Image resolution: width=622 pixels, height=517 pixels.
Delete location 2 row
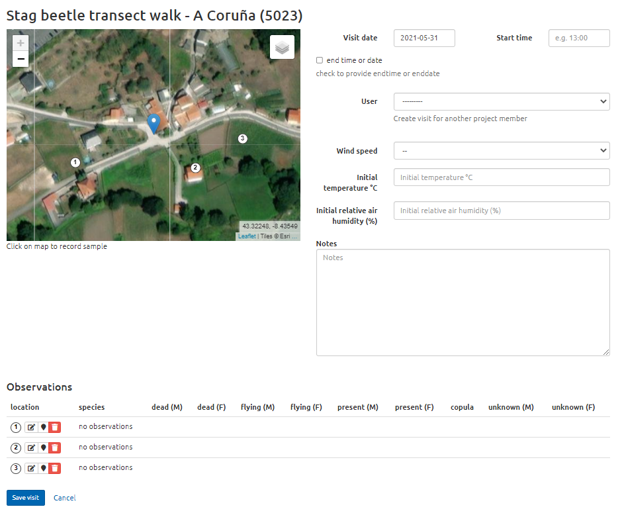(55, 448)
